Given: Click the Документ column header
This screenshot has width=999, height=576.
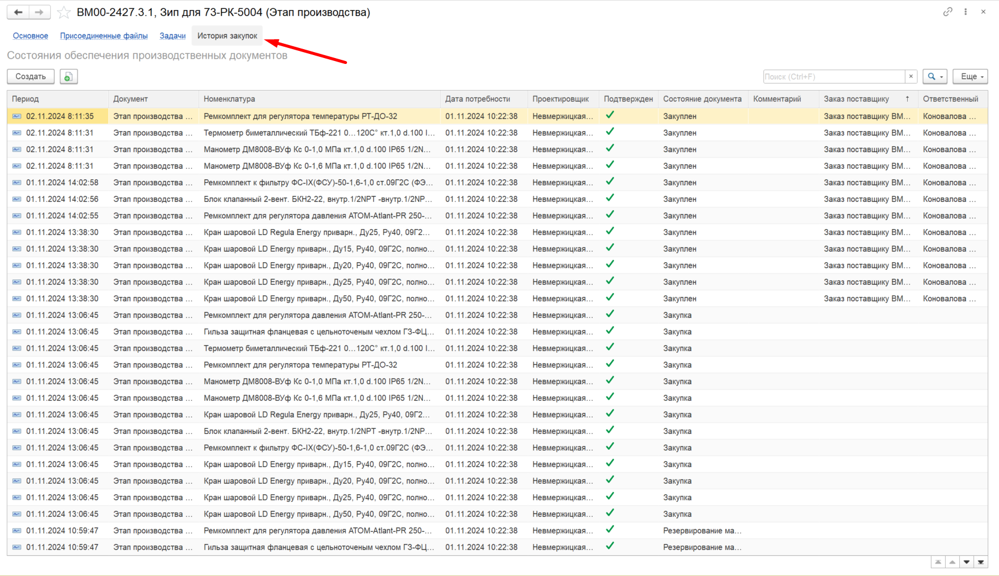Looking at the screenshot, I should coord(154,99).
